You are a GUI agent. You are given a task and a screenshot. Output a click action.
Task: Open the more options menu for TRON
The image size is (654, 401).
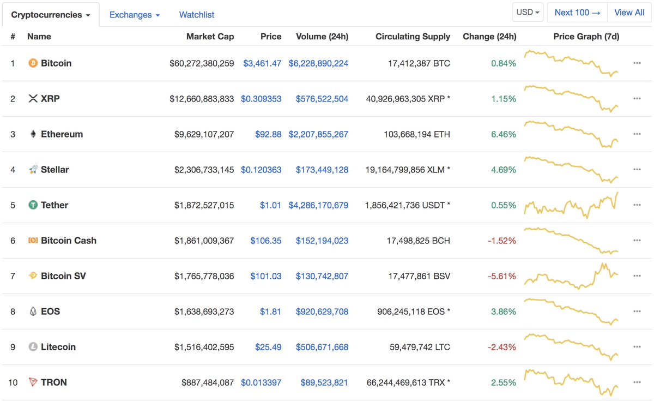[637, 382]
